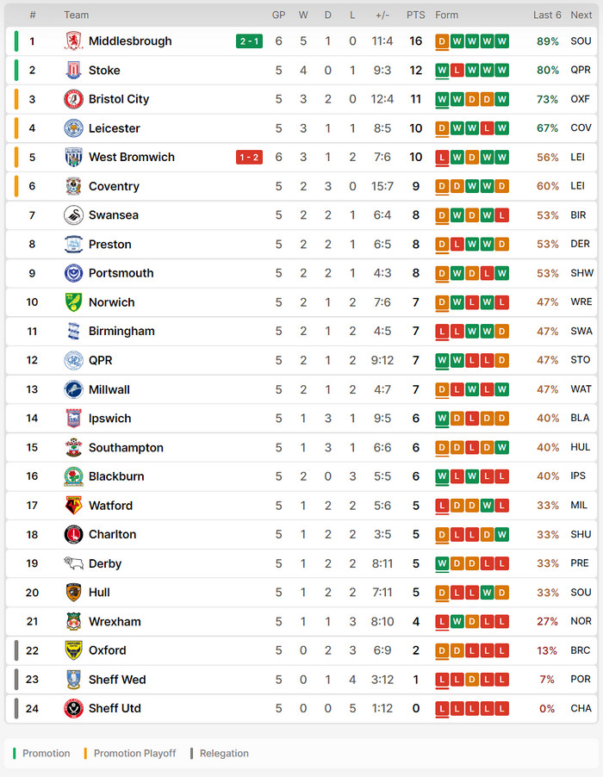Screen dimensions: 603x777
Task: Click the Watford club crest
Action: click(73, 506)
